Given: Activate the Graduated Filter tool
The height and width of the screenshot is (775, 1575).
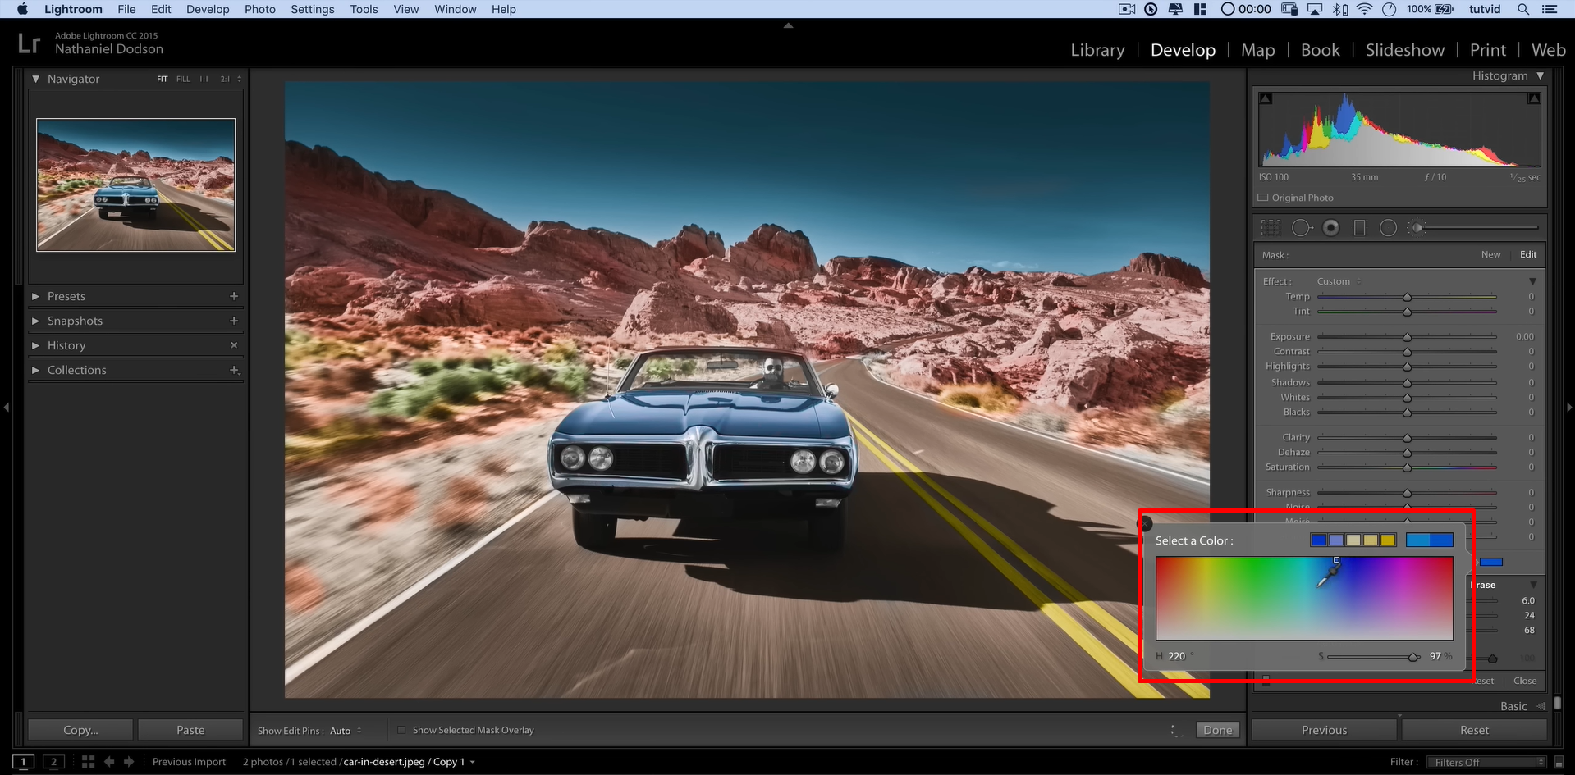Looking at the screenshot, I should pyautogui.click(x=1360, y=227).
